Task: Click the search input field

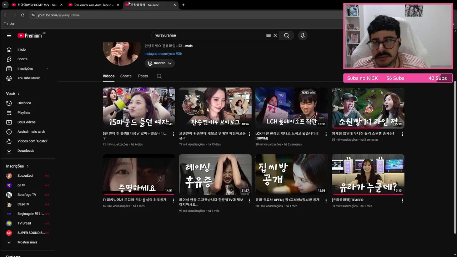Action: click(209, 35)
